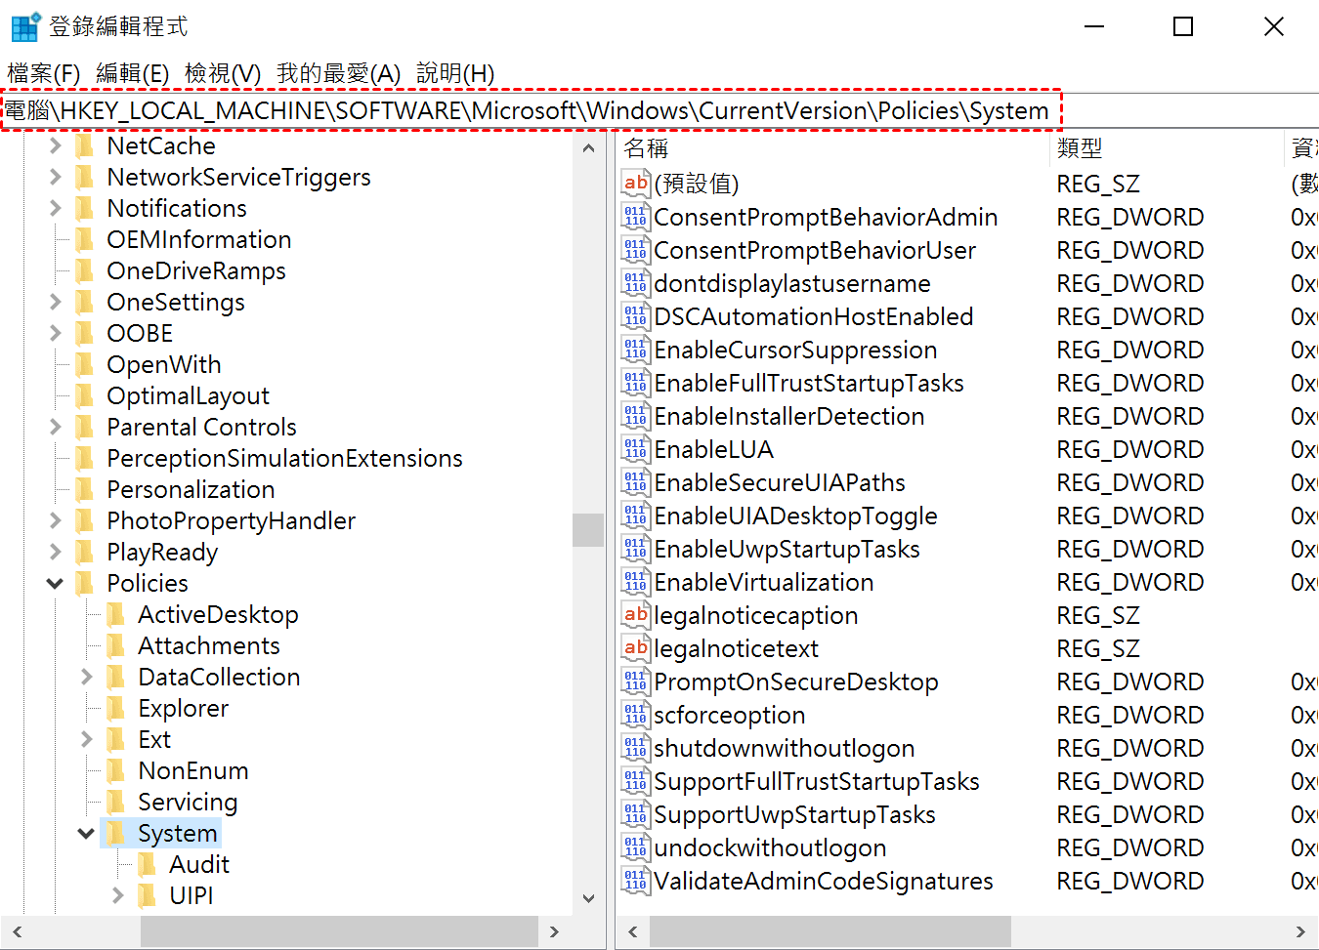Collapse the System key
The width and height of the screenshot is (1319, 950).
pyautogui.click(x=87, y=834)
